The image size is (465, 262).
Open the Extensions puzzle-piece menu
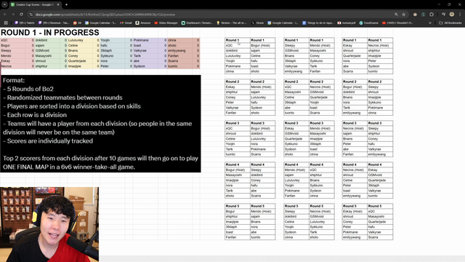tap(432, 15)
